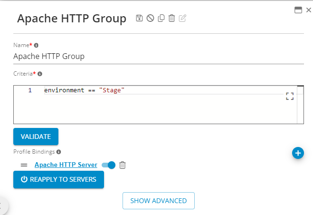Delete the group using header trash icon
The height and width of the screenshot is (215, 313).
(172, 19)
